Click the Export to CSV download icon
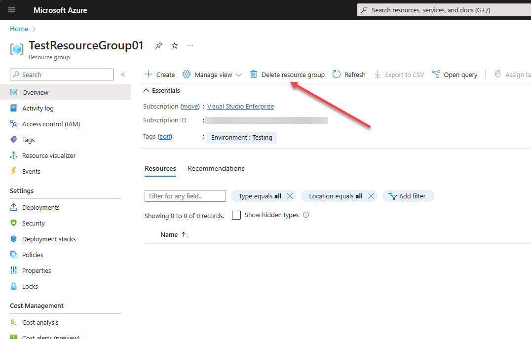The image size is (531, 339). [x=377, y=74]
